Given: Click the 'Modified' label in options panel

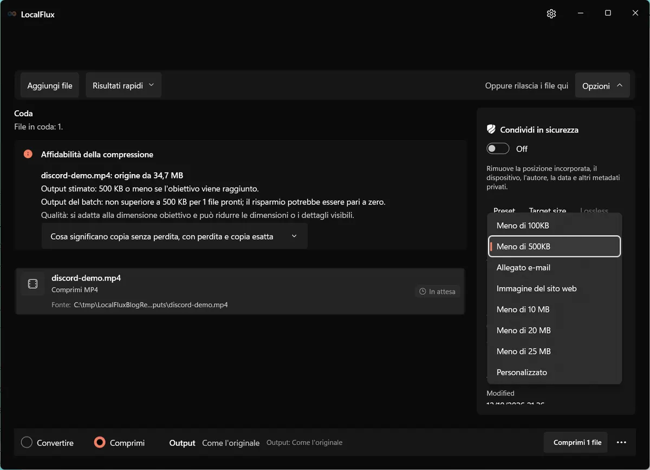Looking at the screenshot, I should click(x=500, y=393).
